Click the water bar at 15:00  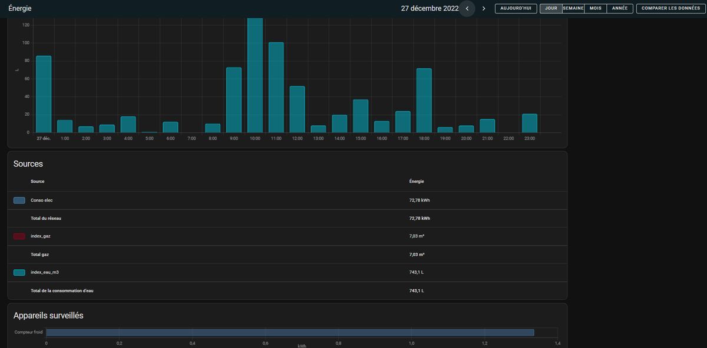pyautogui.click(x=361, y=116)
